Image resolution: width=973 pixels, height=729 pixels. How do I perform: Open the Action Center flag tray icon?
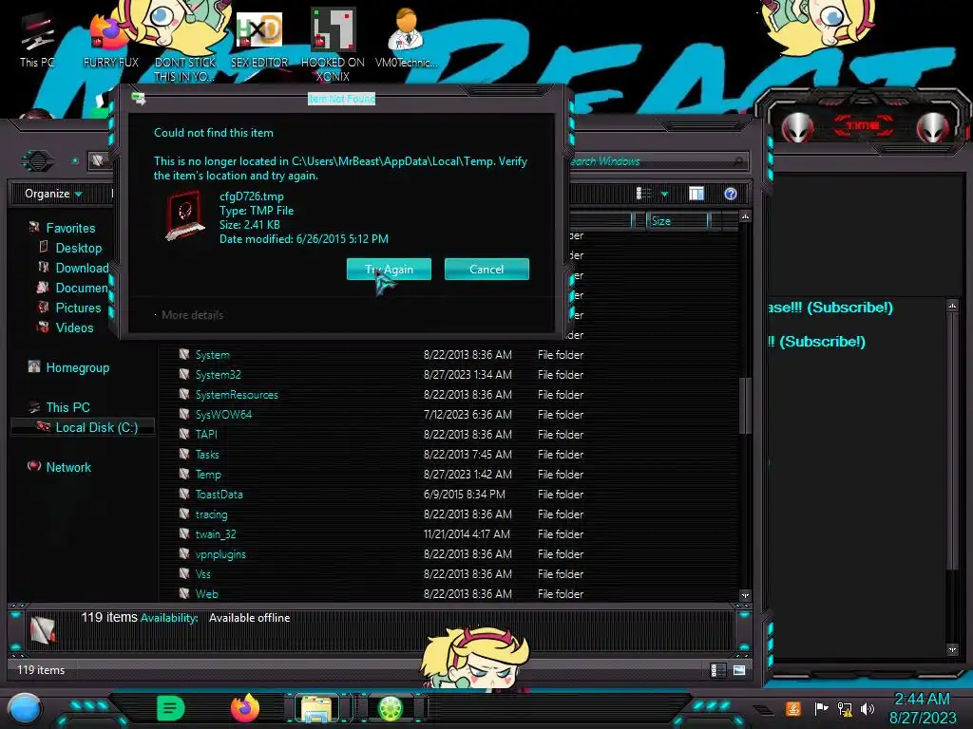821,708
